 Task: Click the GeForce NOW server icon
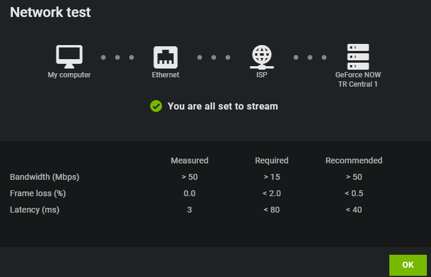pyautogui.click(x=358, y=56)
